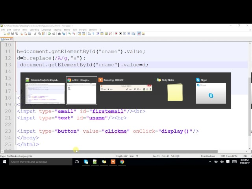The height and width of the screenshot is (189, 252).
Task: Open the Encoding menu
Action: (x=34, y=30)
